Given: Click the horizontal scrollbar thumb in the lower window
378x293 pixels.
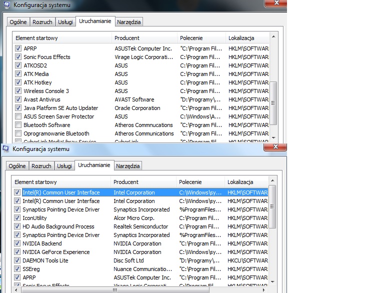Looking at the screenshot, I should click(115, 290).
